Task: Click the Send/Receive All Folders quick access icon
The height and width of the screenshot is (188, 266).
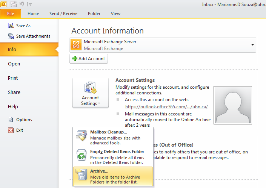Action: click(14, 4)
